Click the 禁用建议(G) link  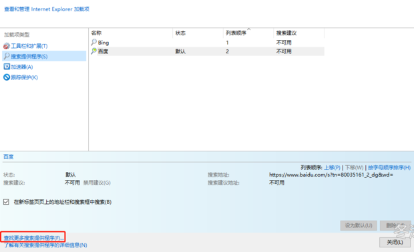point(97,183)
